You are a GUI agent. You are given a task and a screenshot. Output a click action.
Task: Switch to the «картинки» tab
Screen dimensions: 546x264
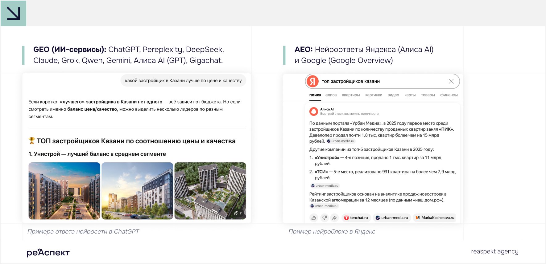tap(374, 95)
